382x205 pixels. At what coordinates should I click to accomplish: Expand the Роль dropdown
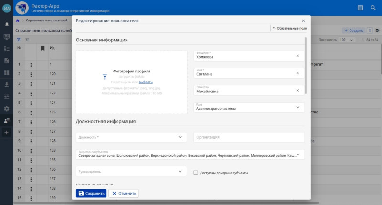(297, 108)
